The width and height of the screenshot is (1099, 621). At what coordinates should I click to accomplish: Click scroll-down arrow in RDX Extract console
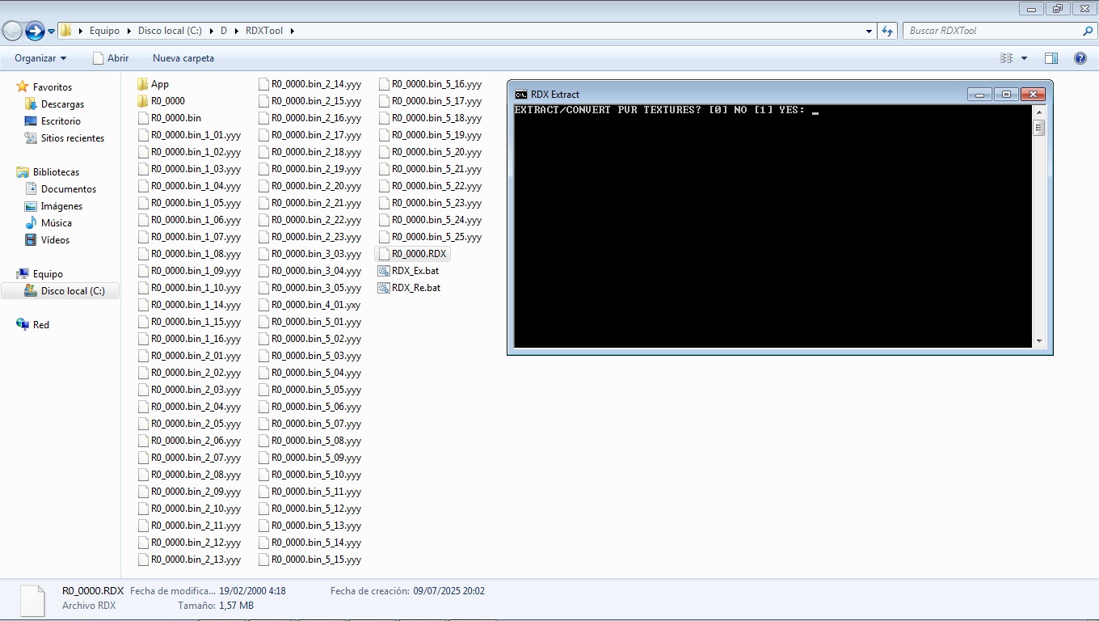1039,341
